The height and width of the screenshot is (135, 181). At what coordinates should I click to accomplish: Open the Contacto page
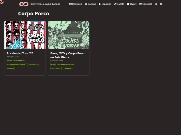pyautogui.click(x=146, y=4)
